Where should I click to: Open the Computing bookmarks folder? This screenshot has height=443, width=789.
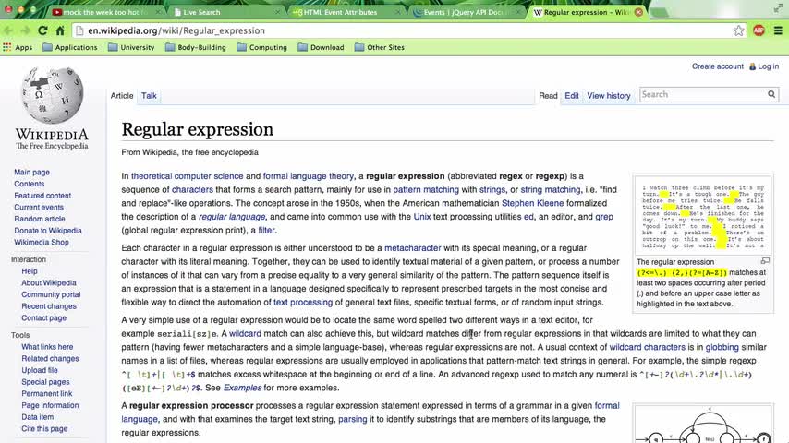(x=262, y=47)
